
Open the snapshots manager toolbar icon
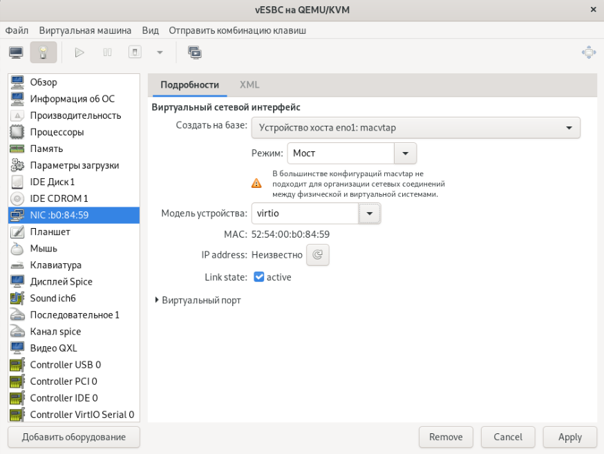click(195, 52)
